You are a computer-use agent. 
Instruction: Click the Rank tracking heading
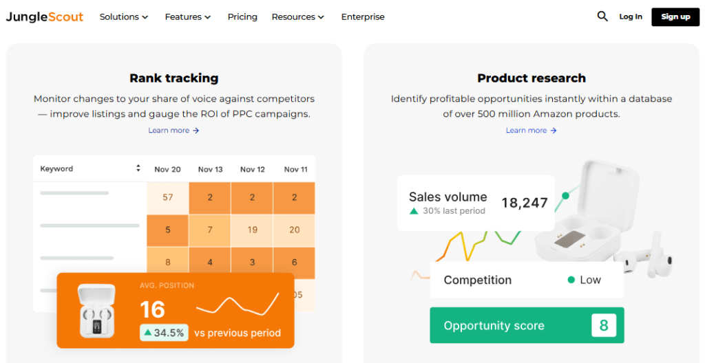[174, 78]
